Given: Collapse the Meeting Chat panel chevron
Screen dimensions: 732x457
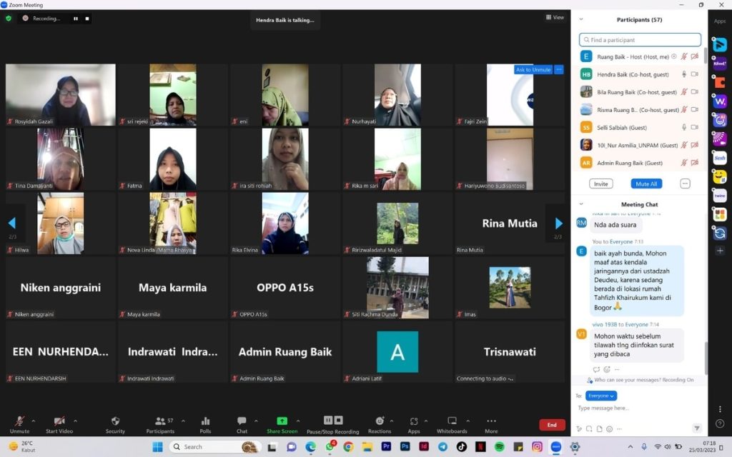Looking at the screenshot, I should [581, 204].
